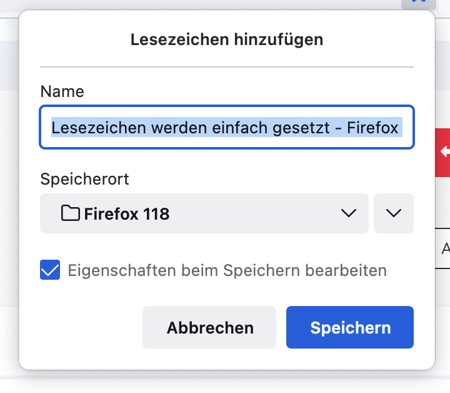Viewport: 450px width, 393px height.
Task: Expand the full folder tree with the small arrow button
Action: [x=394, y=213]
